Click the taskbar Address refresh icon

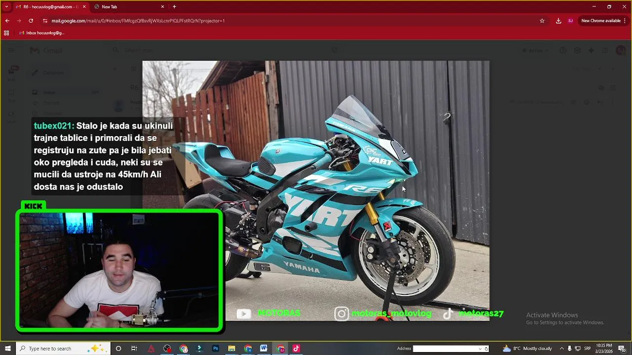pos(486,349)
